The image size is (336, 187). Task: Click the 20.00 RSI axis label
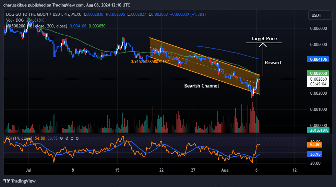(x=315, y=163)
